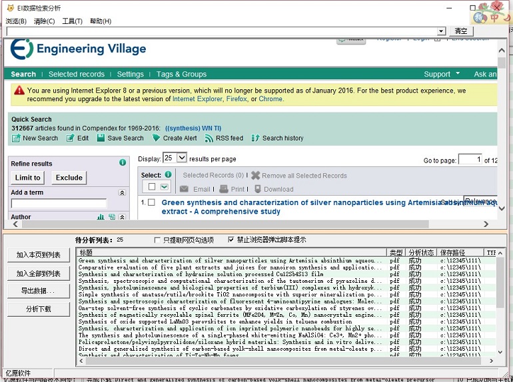Click the Firefox upgrade link

pyautogui.click(x=236, y=99)
